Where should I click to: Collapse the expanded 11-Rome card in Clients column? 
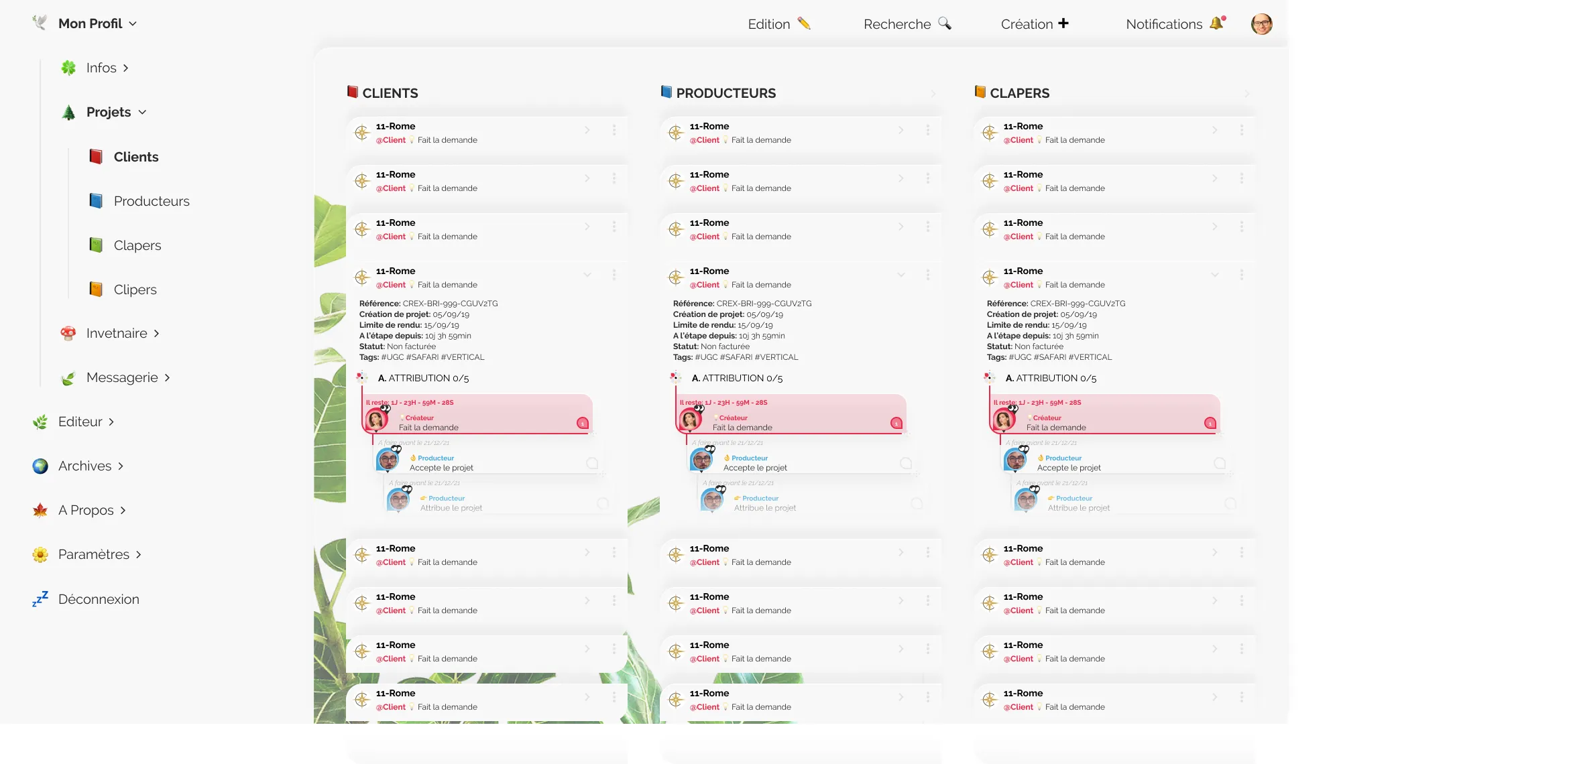(587, 275)
